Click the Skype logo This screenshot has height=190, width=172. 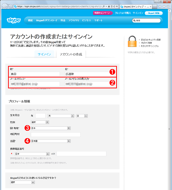14,20
